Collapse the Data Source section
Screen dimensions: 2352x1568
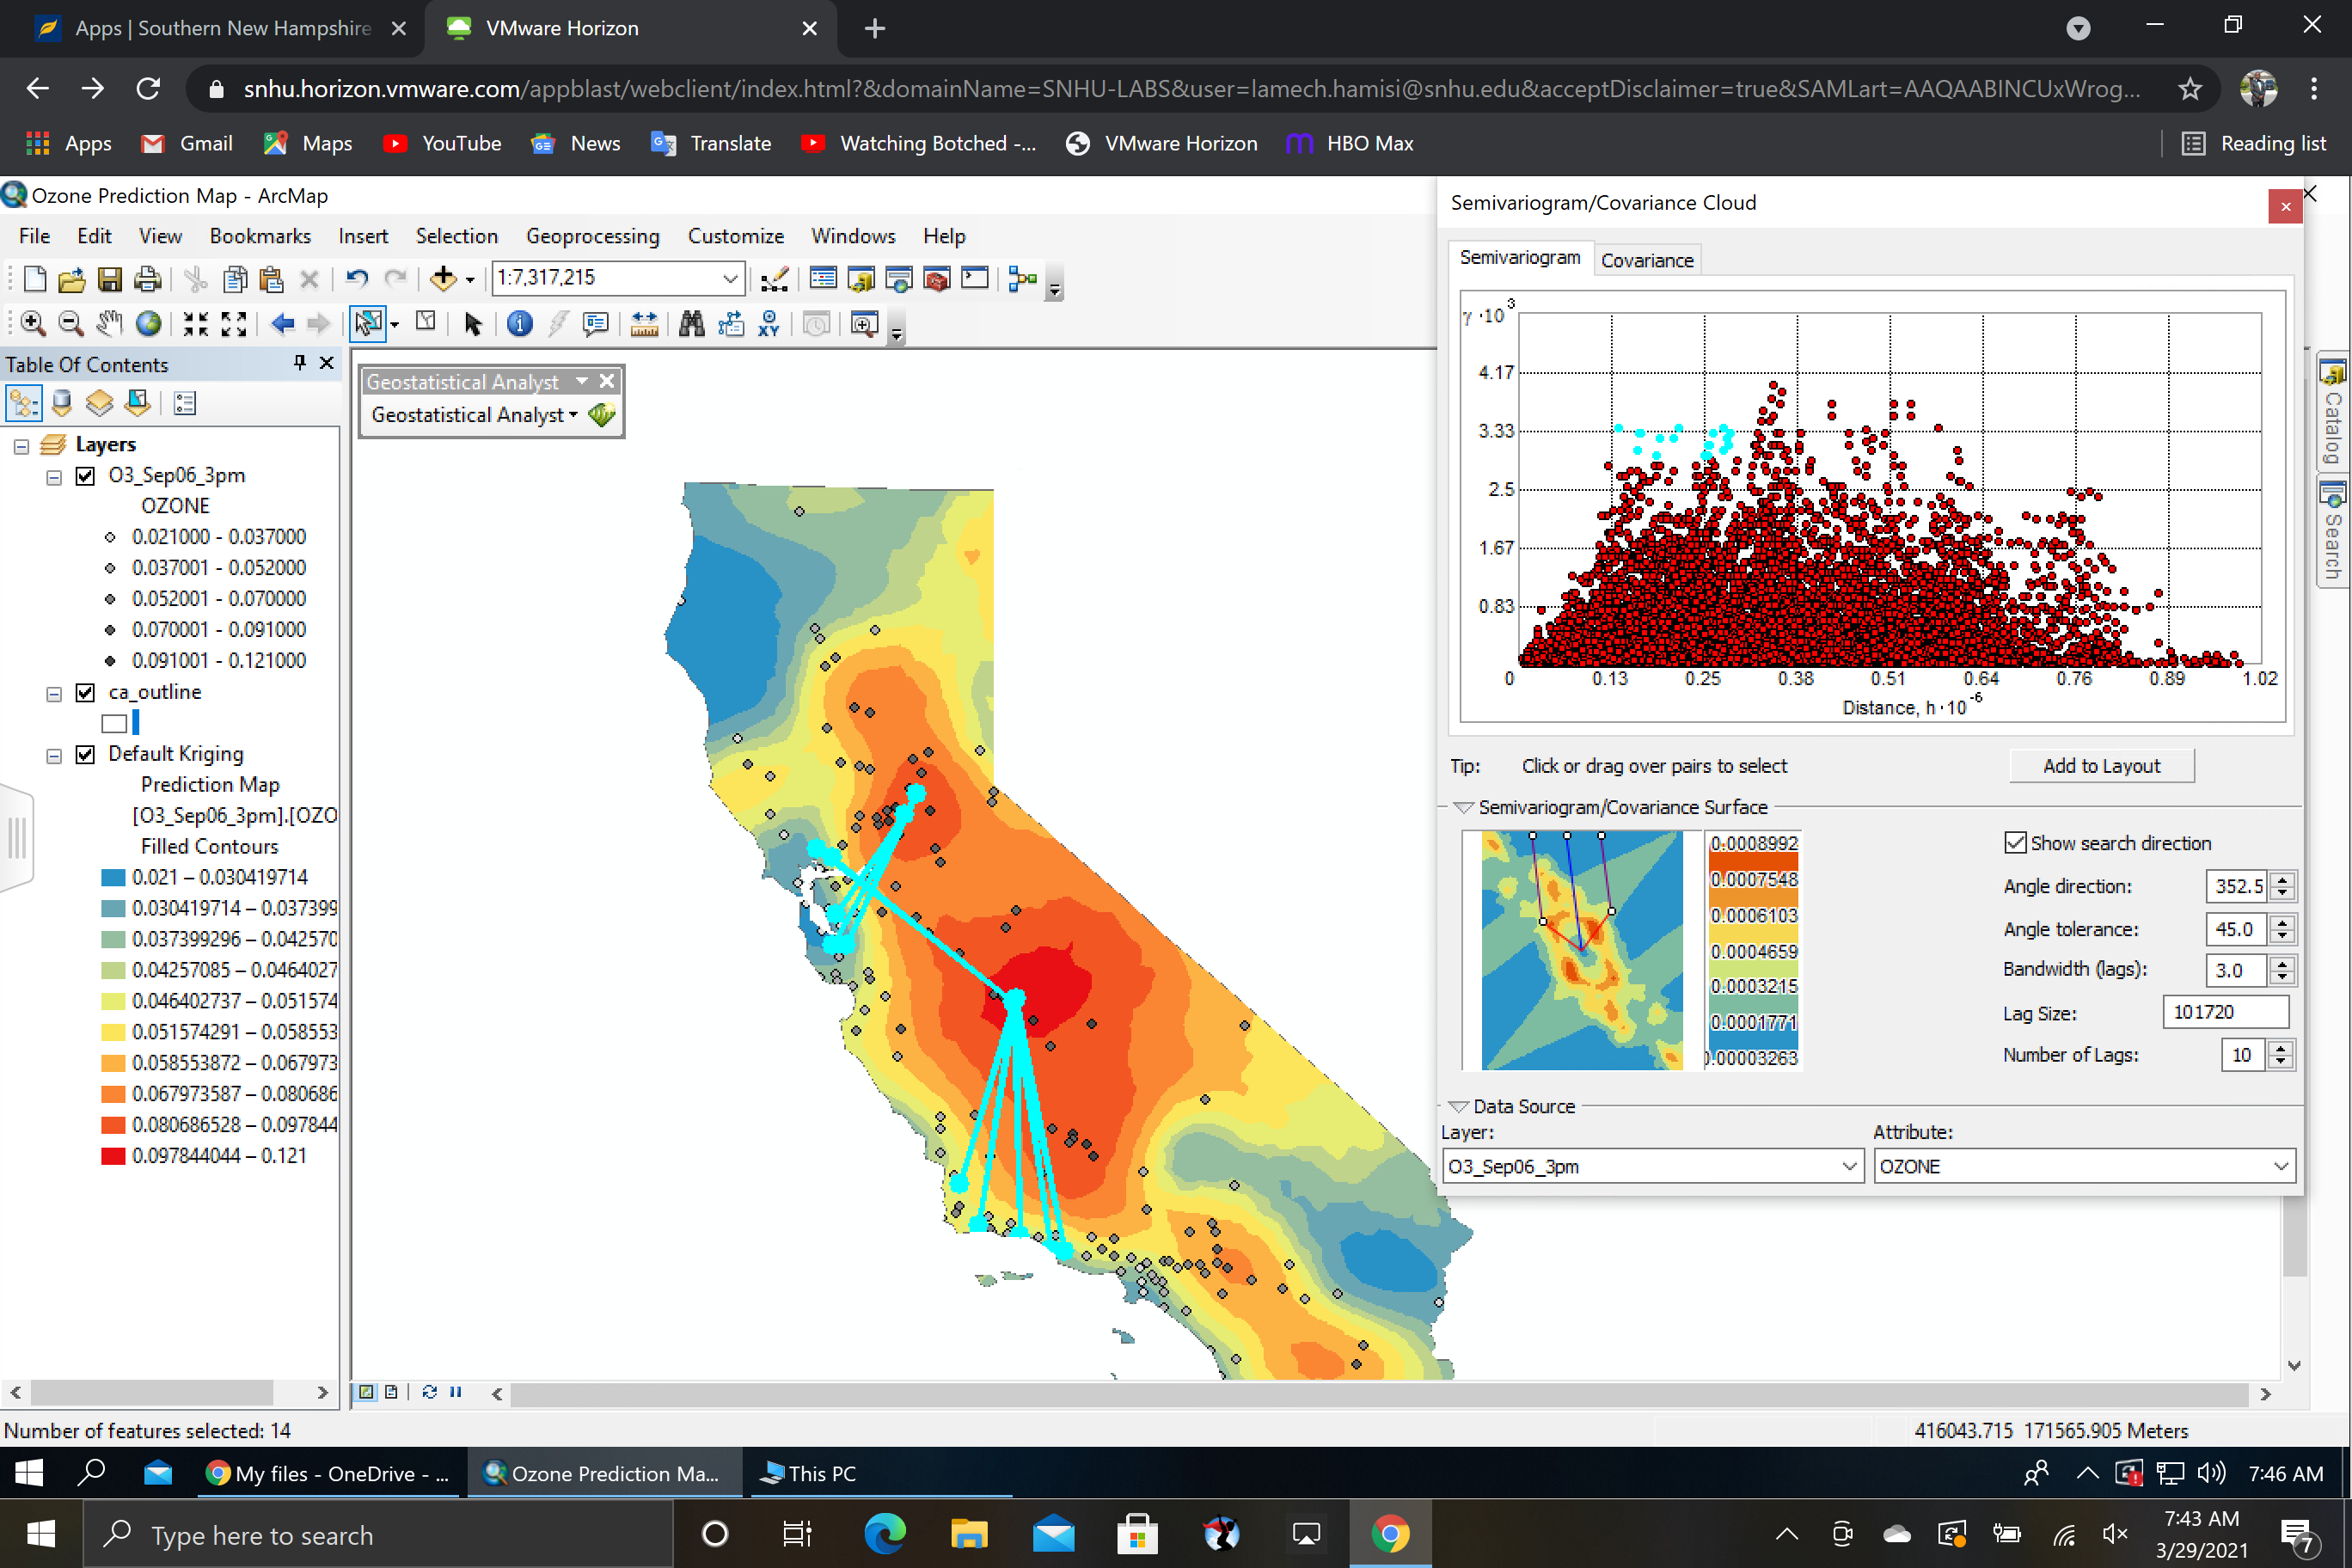click(1459, 1106)
